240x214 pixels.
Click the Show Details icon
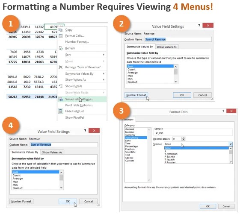61,86
